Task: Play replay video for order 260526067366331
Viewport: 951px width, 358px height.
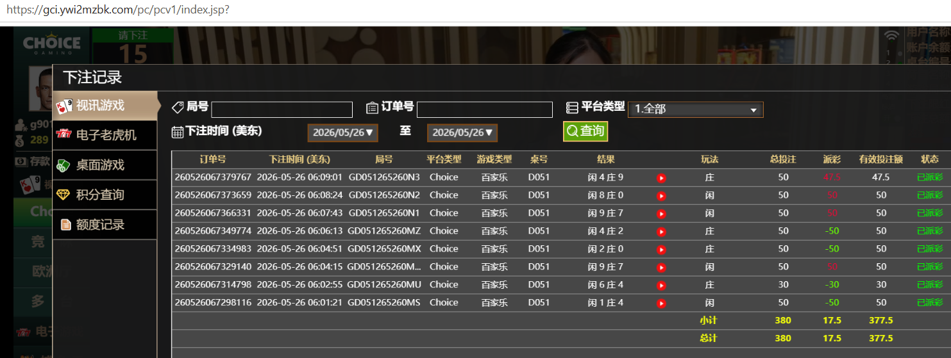Action: (661, 214)
